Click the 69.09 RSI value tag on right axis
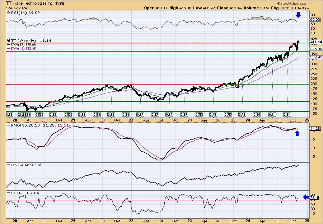The height and width of the screenshot is (224, 323). click(315, 20)
